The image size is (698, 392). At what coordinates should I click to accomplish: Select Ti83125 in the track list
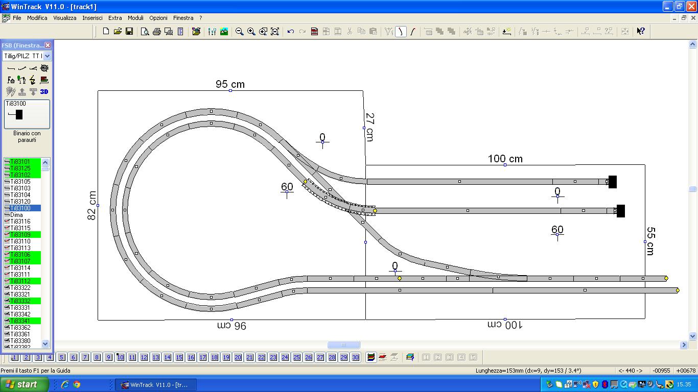22,168
